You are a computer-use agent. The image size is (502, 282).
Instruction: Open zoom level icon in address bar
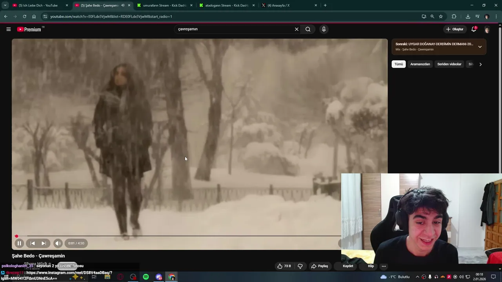432,16
